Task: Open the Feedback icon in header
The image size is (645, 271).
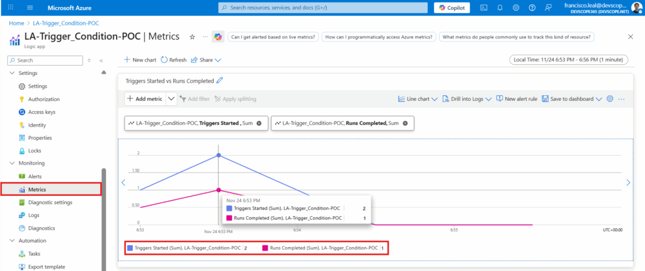Action: click(x=547, y=8)
